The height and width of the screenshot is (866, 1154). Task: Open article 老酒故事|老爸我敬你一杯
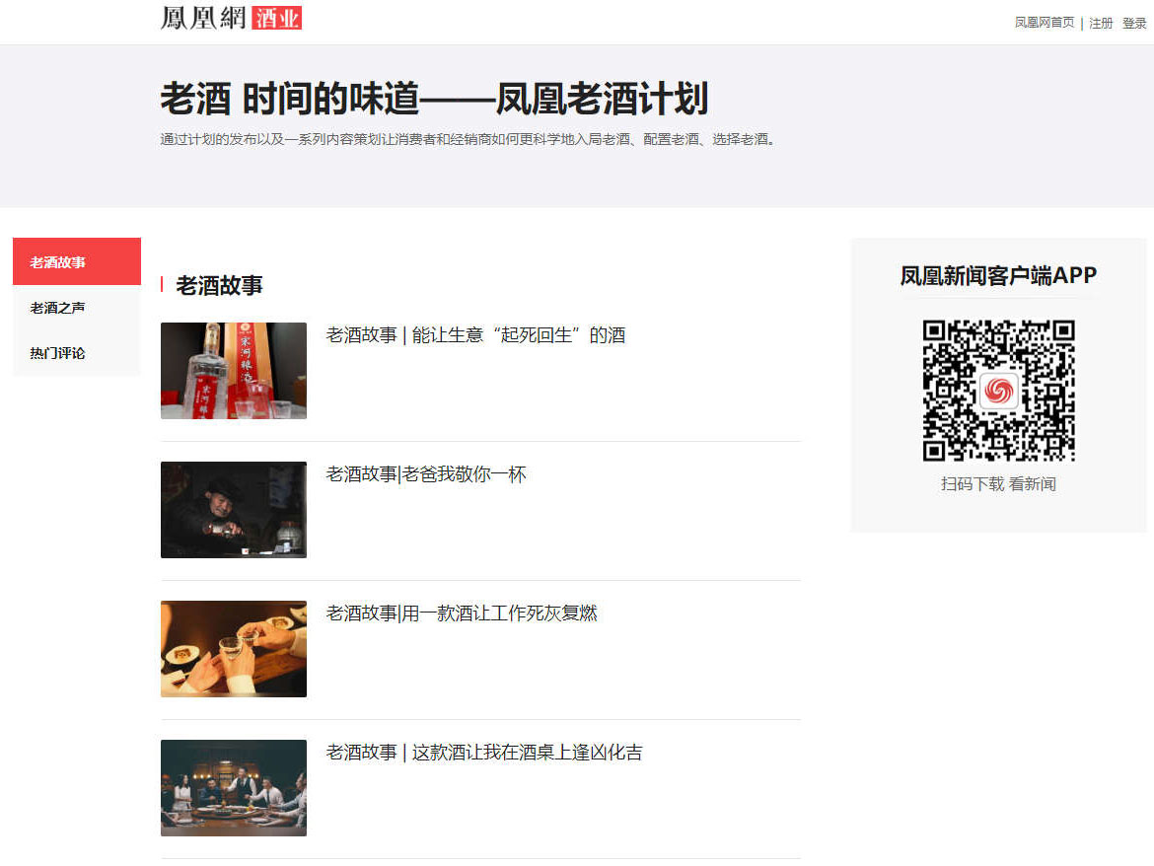click(426, 473)
